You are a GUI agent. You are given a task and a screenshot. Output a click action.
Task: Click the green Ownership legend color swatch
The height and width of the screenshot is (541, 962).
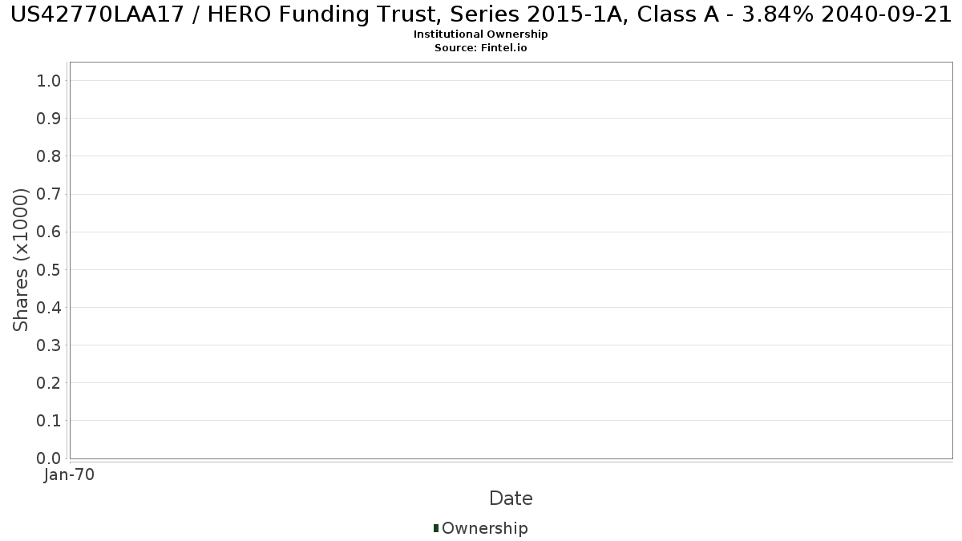436,528
